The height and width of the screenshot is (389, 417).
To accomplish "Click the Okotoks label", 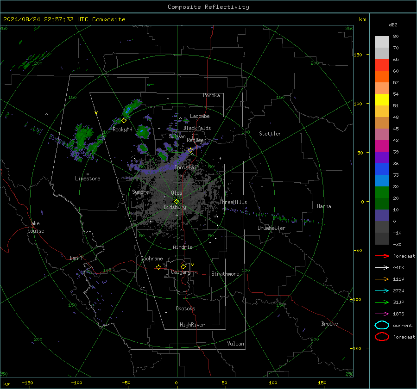I will (x=185, y=309).
